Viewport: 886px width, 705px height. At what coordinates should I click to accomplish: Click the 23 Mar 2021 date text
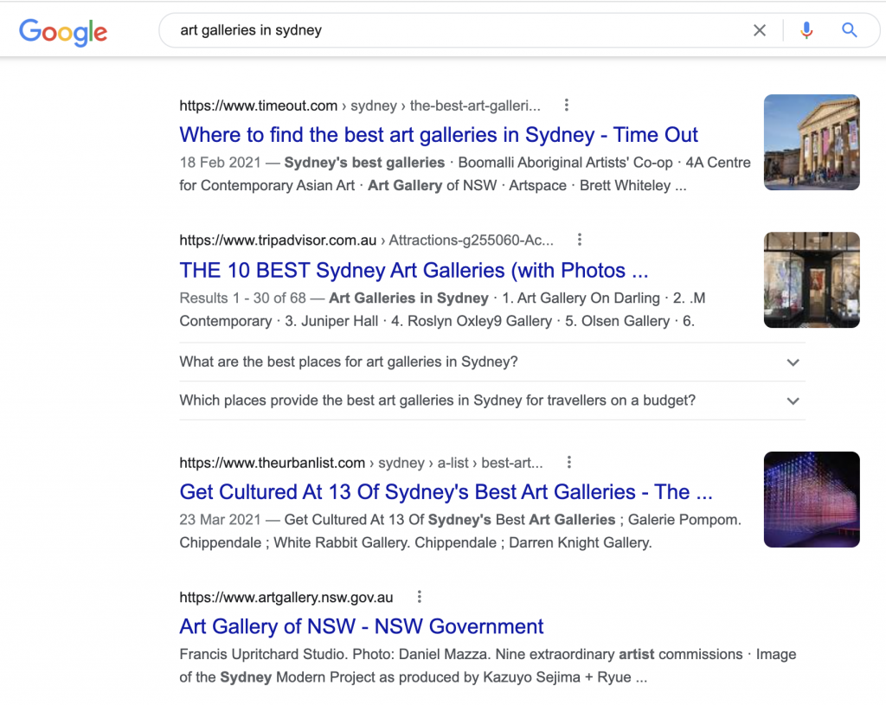pos(221,520)
